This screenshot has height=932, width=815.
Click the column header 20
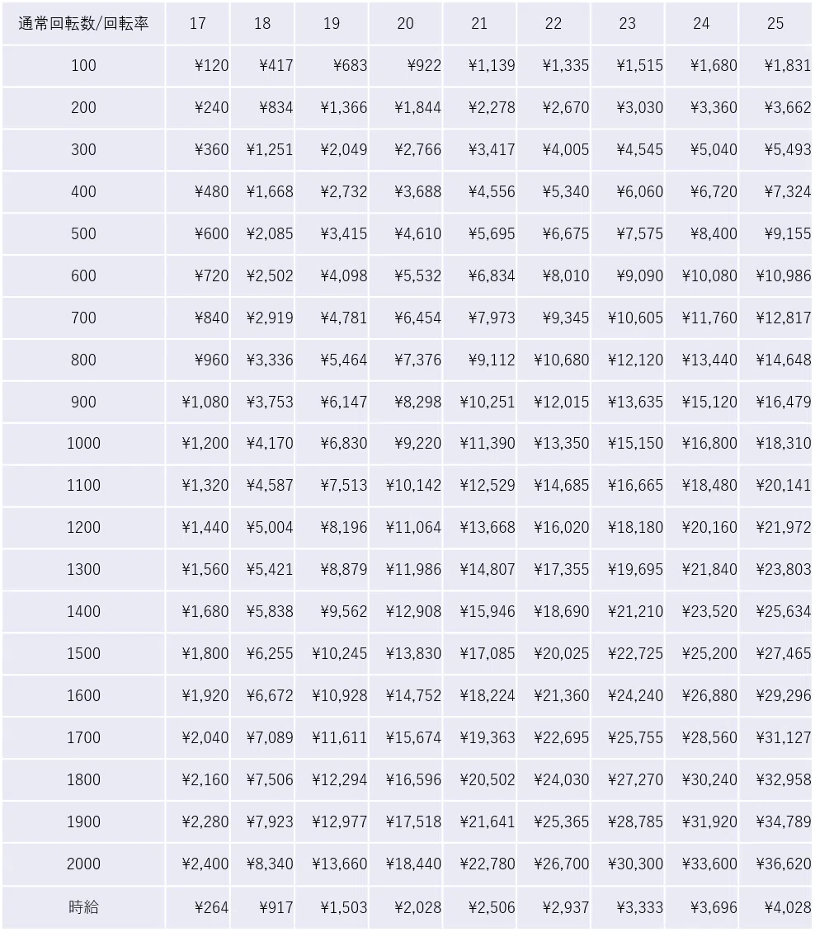405,24
